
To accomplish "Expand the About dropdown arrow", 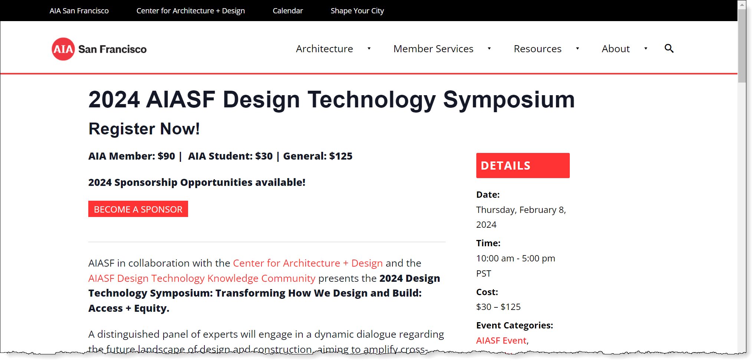I will click(x=645, y=49).
